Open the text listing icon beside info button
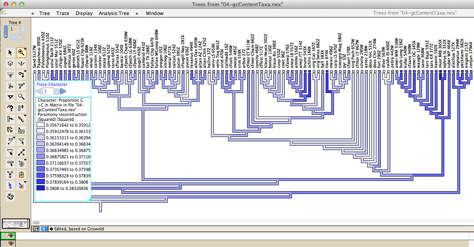The image size is (474, 247). click(x=36, y=228)
